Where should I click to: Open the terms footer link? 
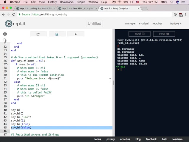pyautogui.click(x=98, y=139)
